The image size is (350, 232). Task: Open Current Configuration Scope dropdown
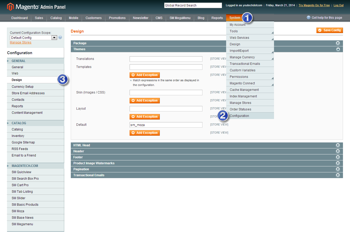coord(33,38)
